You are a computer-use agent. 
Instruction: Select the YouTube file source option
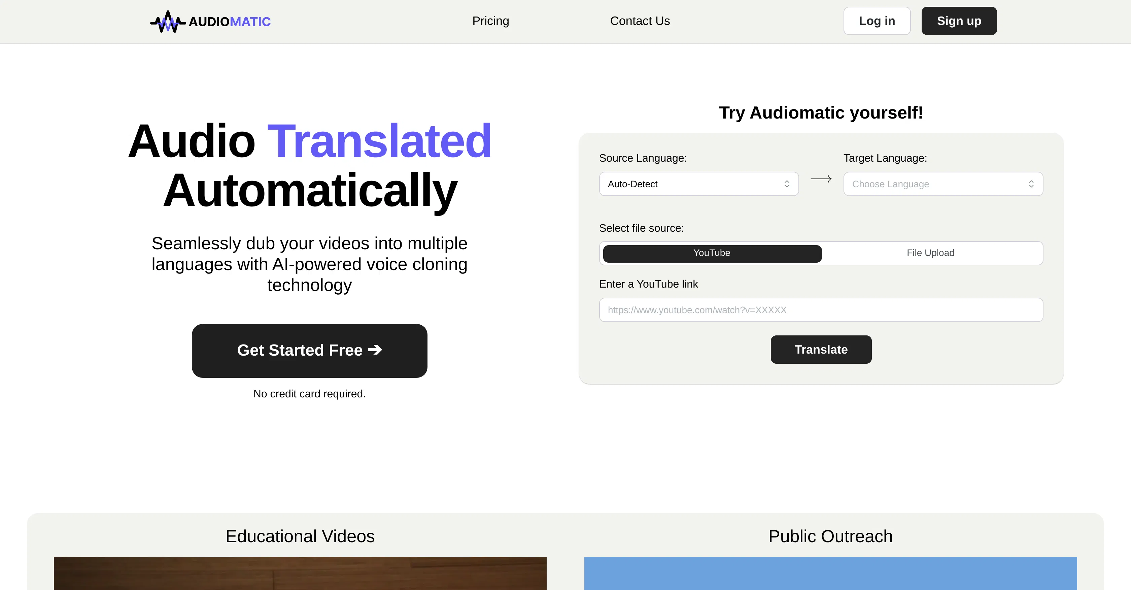pos(711,253)
